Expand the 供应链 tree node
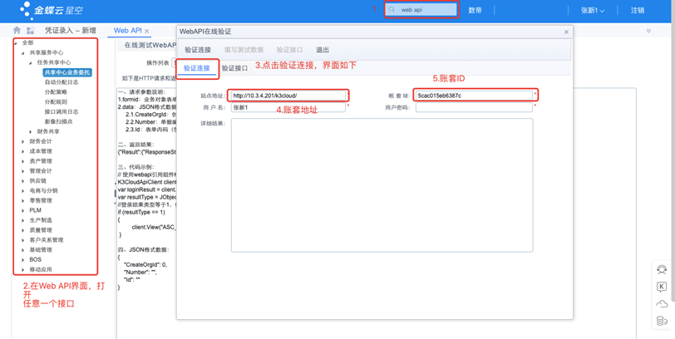Image resolution: width=675 pixels, height=339 pixels. 23,180
